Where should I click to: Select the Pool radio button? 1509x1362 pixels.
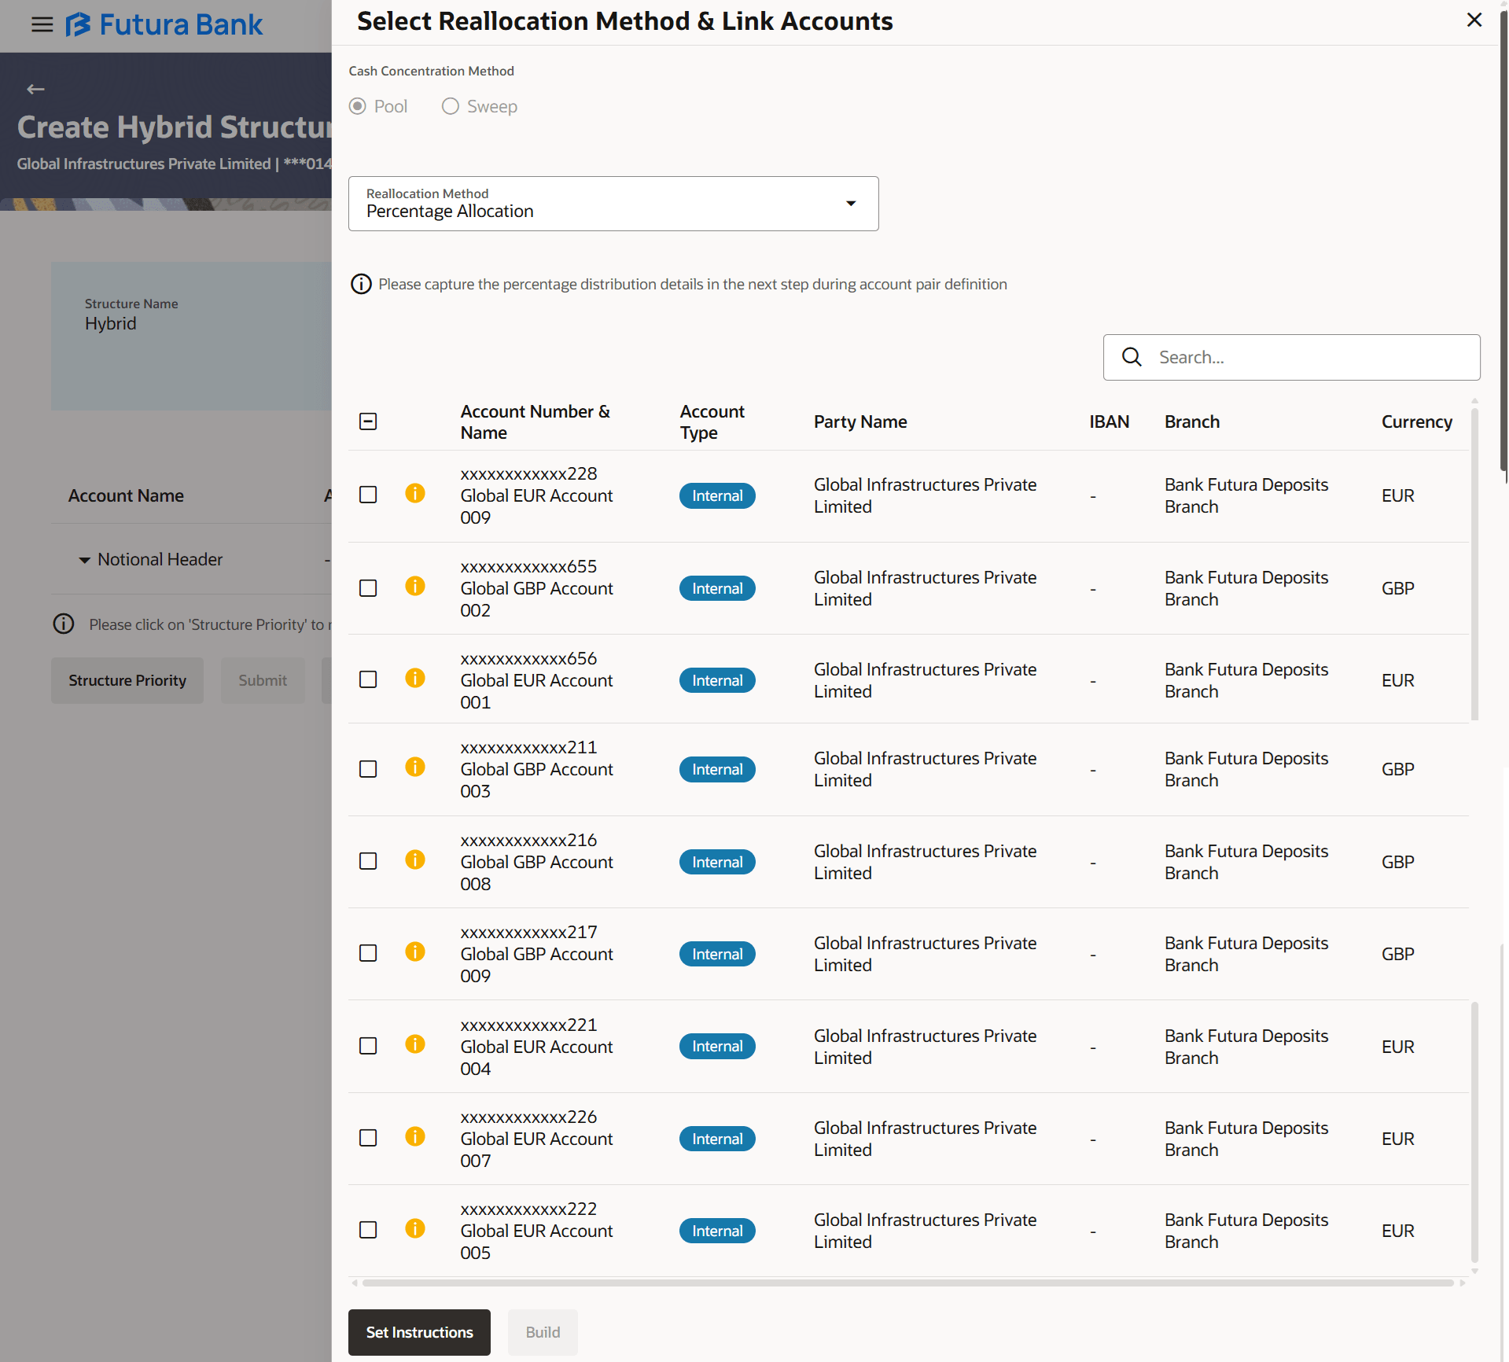(358, 106)
